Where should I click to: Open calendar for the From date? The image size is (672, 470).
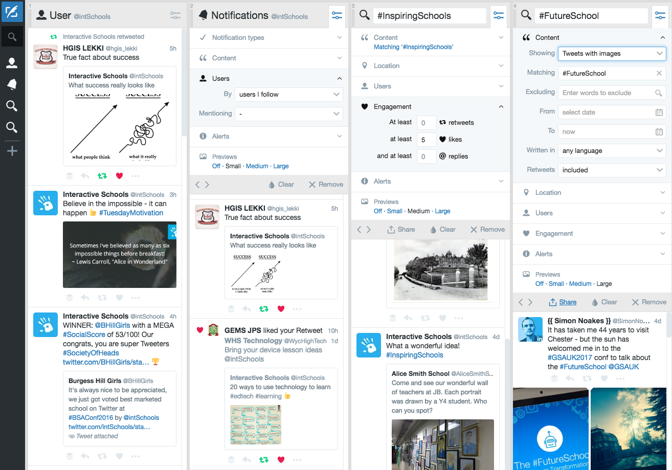click(x=659, y=112)
